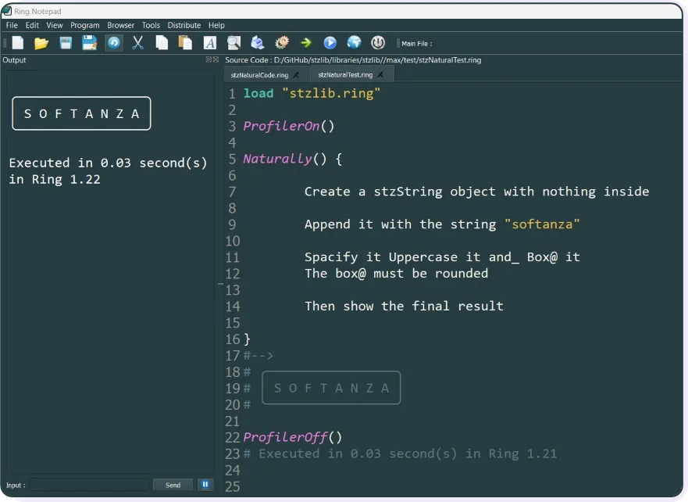Viewport: 688px width, 502px height.
Task: Float the Output panel with the undock icon
Action: click(209, 59)
